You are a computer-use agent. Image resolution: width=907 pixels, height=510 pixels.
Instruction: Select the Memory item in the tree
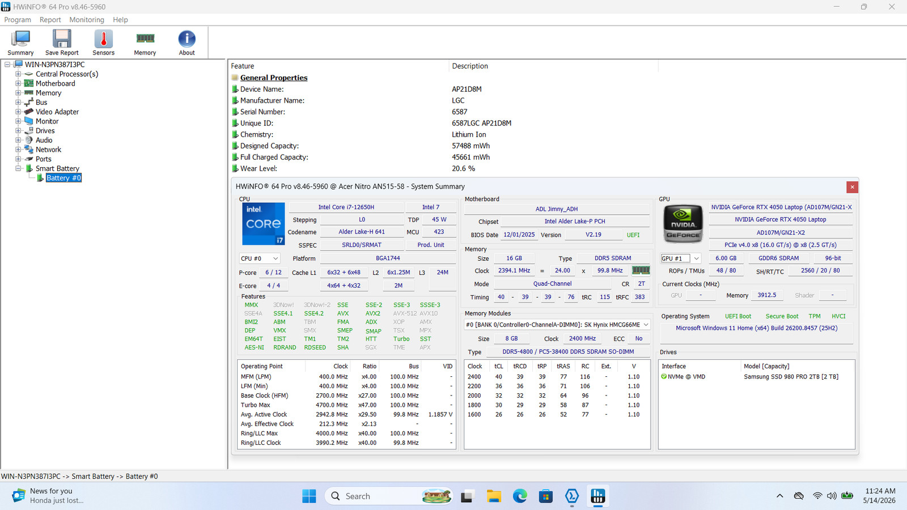coord(48,93)
